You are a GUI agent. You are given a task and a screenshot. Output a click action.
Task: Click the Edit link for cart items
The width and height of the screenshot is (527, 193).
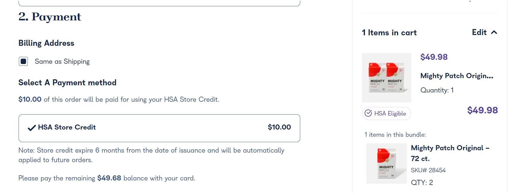coord(480,32)
